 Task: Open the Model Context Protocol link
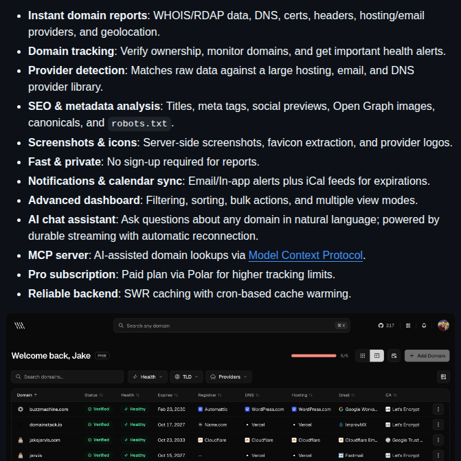point(306,255)
